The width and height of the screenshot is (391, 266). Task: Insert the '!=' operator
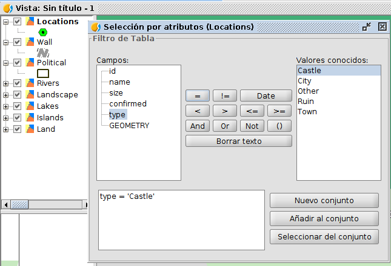(x=224, y=96)
